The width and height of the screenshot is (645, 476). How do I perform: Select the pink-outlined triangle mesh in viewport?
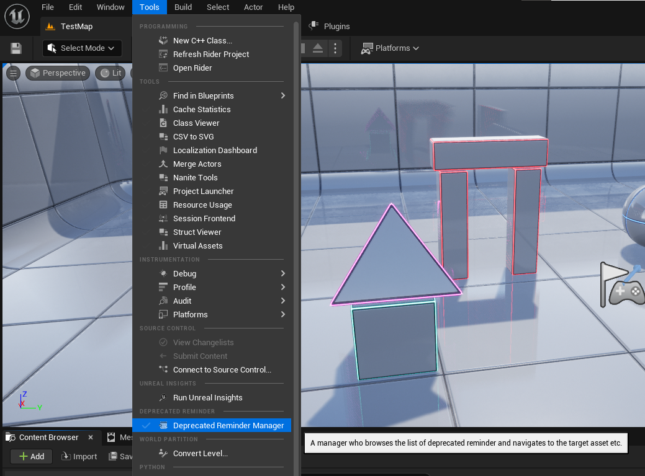394,263
